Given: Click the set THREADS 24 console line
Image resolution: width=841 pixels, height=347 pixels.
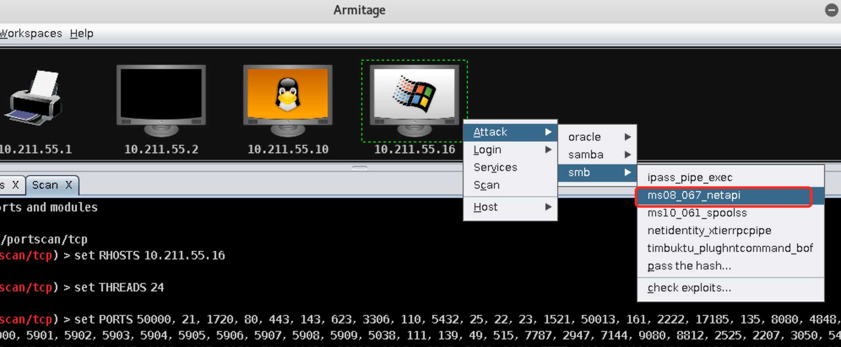Looking at the screenshot, I should coord(82,287).
